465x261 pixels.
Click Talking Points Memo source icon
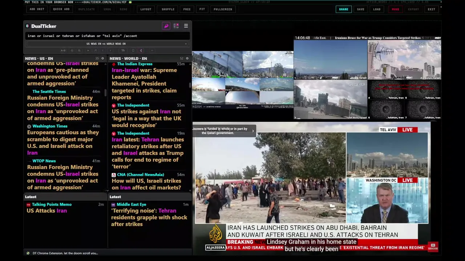[29, 204]
